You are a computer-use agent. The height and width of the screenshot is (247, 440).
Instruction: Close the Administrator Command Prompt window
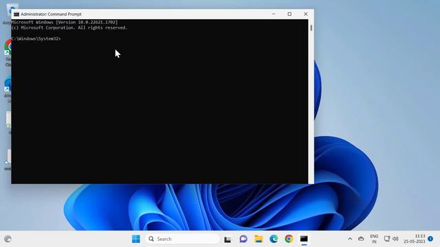tap(305, 14)
